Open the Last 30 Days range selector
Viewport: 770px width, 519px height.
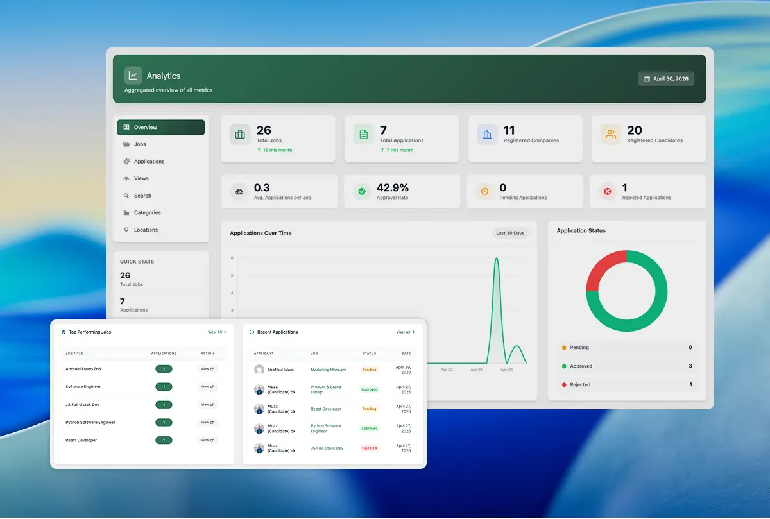(x=509, y=233)
